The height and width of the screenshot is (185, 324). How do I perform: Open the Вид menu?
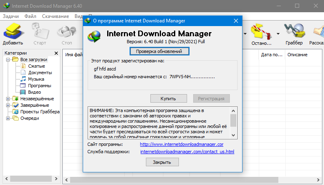[x=79, y=16]
